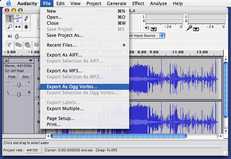Select the Envelope tool
Viewport: 231px width, 159px height.
click(x=18, y=18)
